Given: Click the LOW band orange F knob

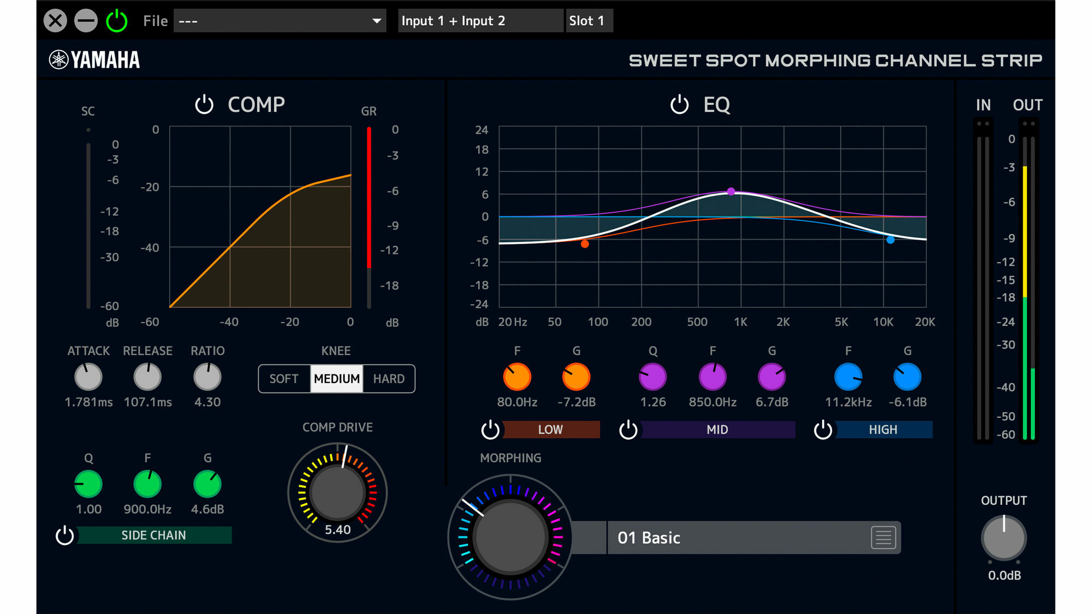Looking at the screenshot, I should point(517,377).
